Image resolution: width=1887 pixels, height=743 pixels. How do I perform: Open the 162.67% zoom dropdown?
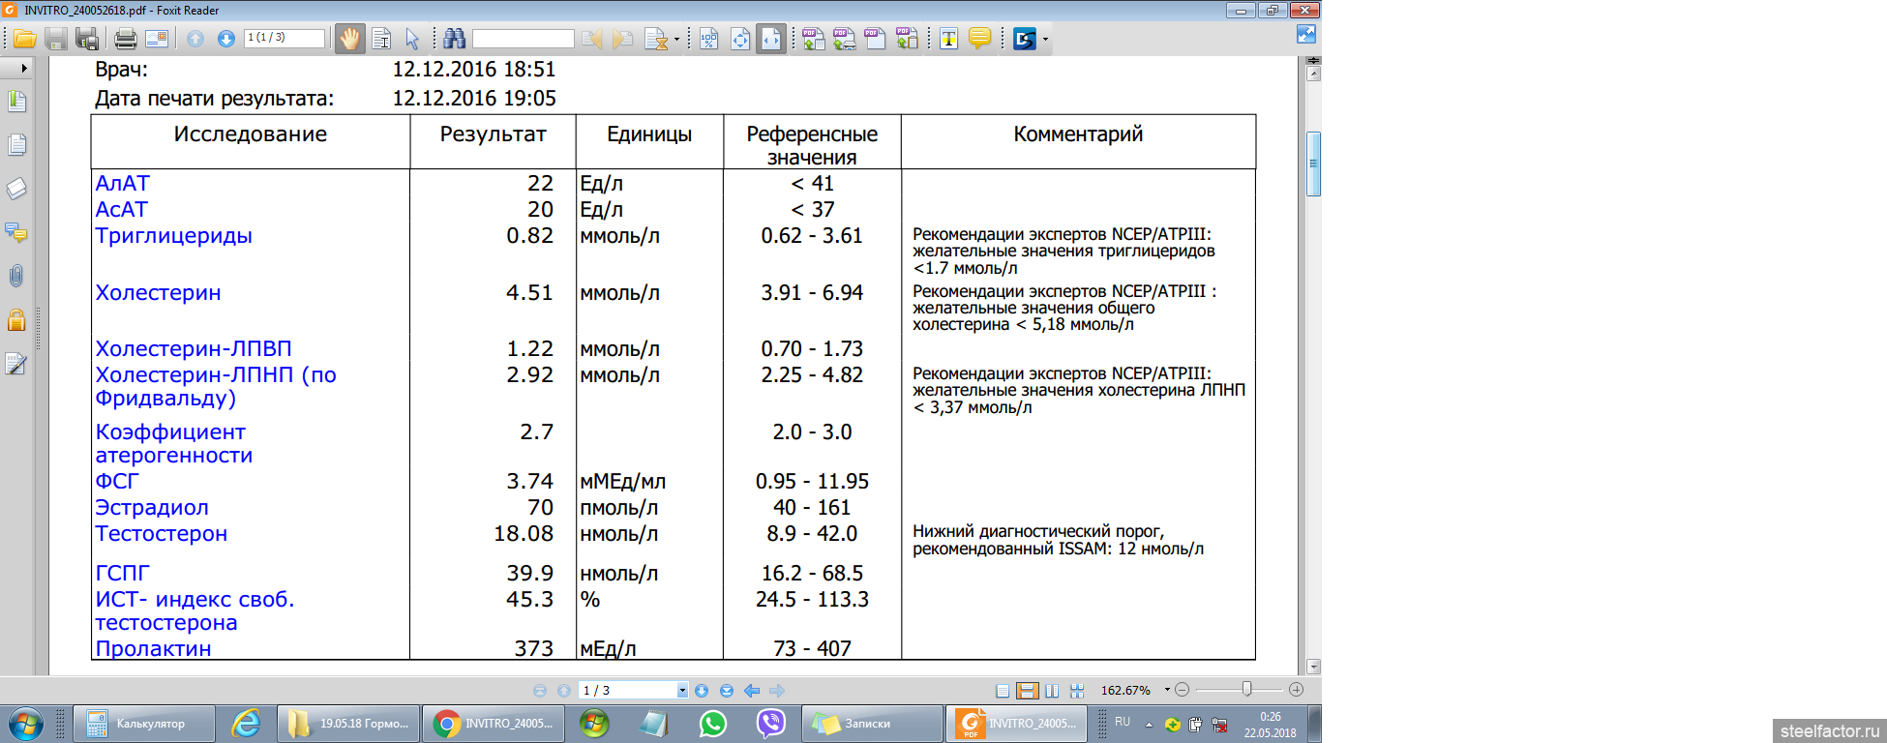pos(1167,690)
